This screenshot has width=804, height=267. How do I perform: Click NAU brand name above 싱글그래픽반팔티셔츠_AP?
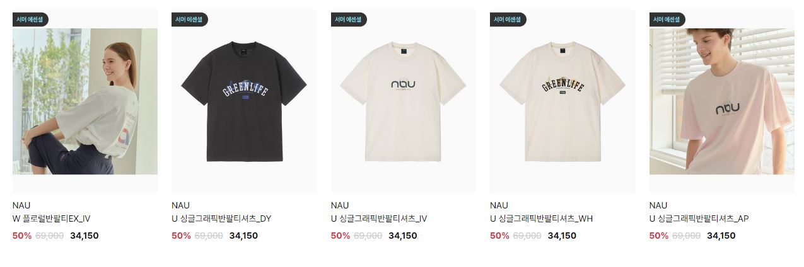pos(658,205)
